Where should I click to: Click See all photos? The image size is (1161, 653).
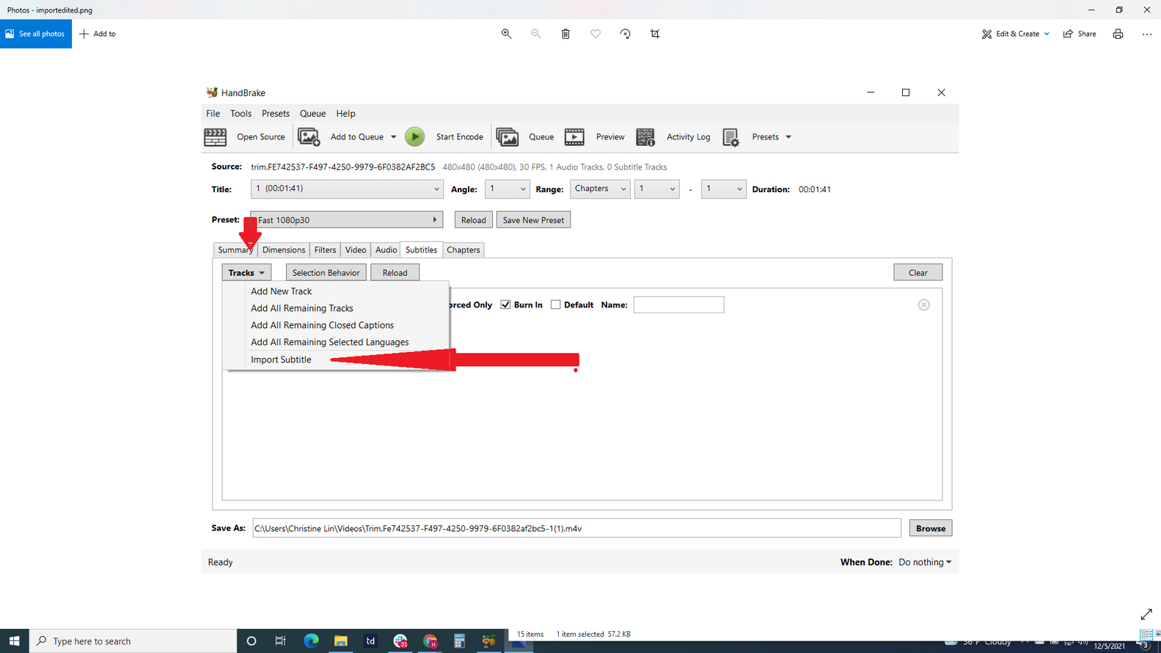point(36,34)
